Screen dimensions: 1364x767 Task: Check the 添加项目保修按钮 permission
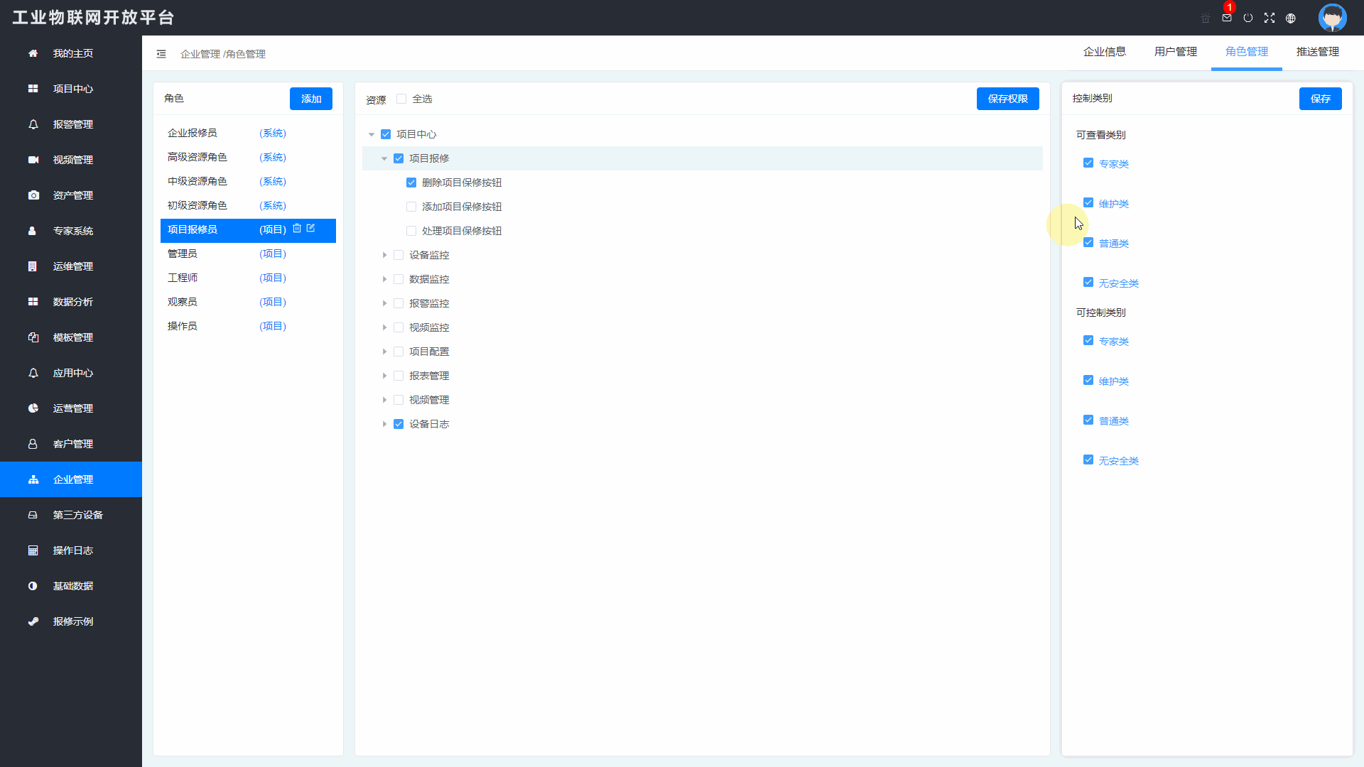(411, 207)
